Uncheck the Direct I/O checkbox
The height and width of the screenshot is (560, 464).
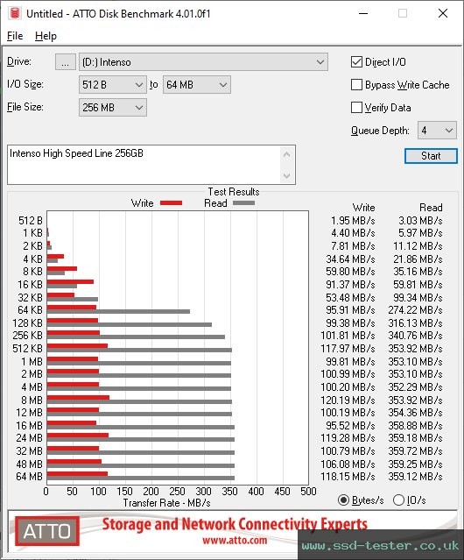(x=356, y=62)
